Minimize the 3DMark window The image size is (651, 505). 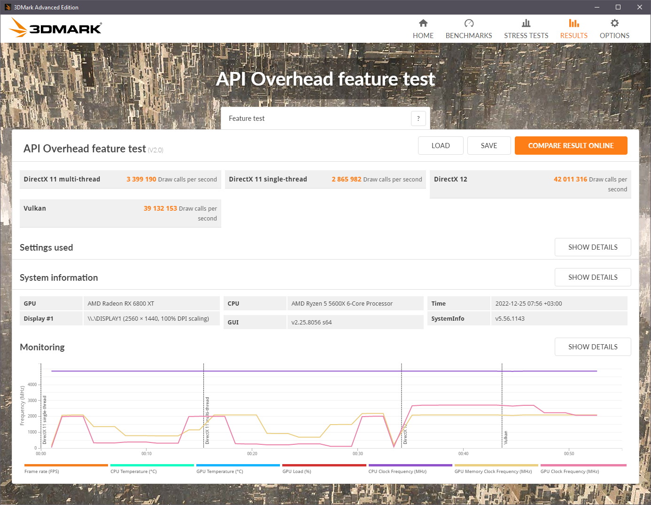597,7
